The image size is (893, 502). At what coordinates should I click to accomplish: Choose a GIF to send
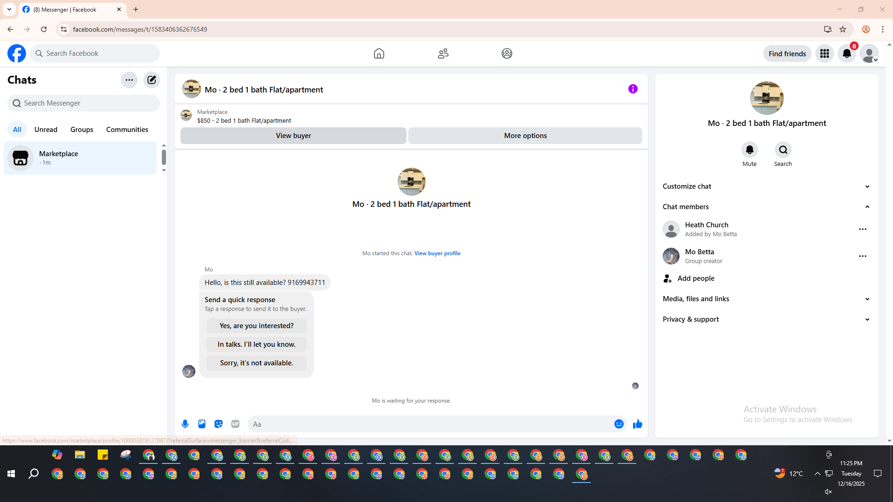coord(235,424)
